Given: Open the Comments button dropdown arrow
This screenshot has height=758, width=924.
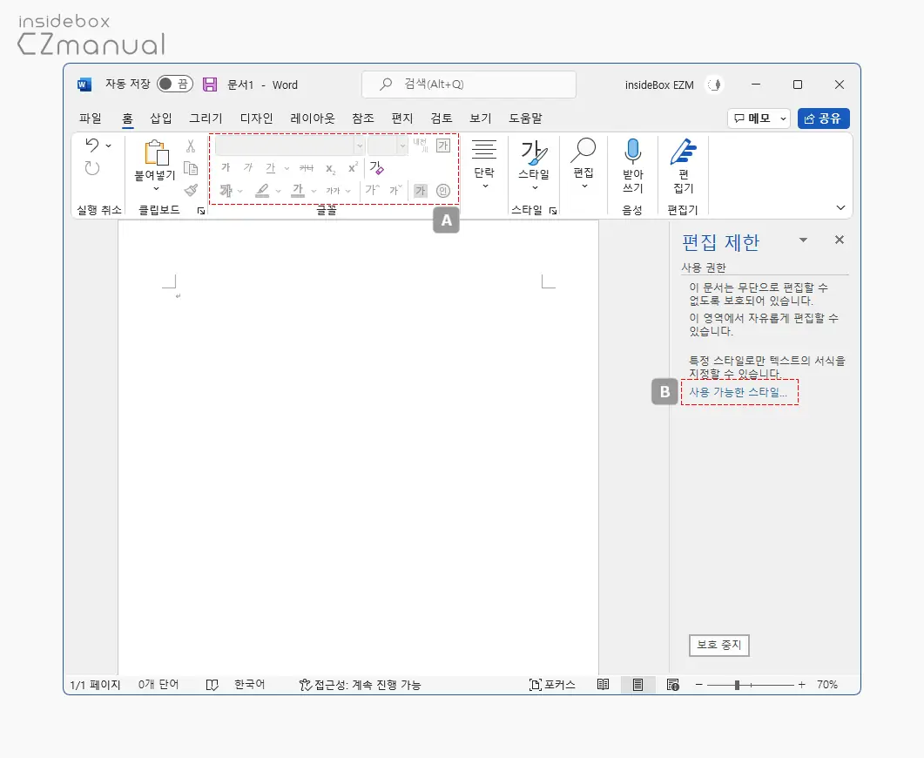Looking at the screenshot, I should point(783,118).
